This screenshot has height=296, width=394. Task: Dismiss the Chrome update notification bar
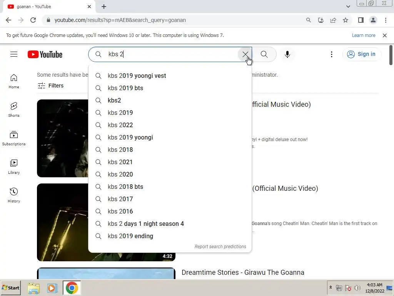(x=385, y=35)
